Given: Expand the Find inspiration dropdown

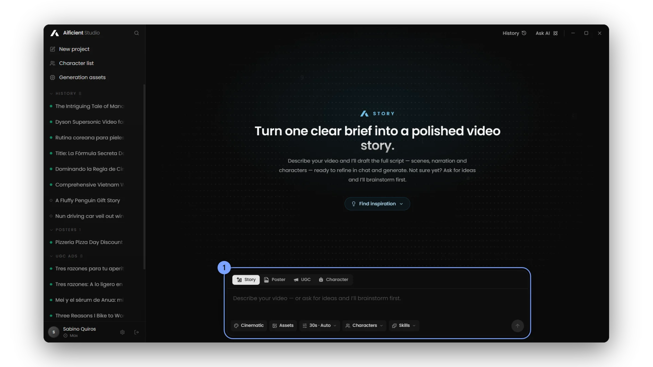Looking at the screenshot, I should point(377,204).
